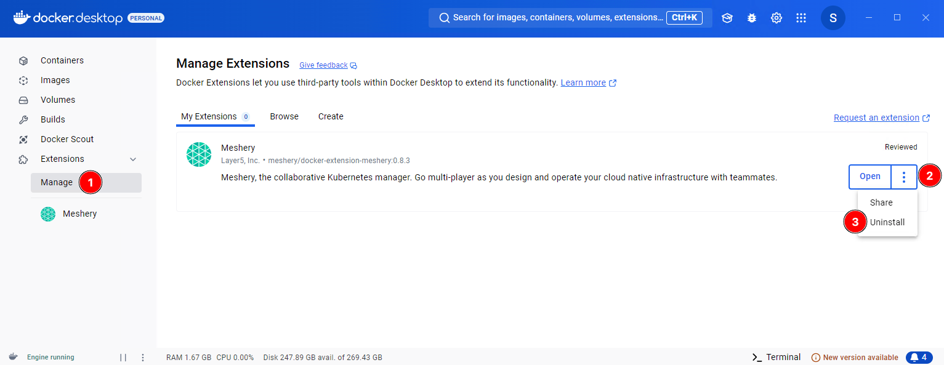Open the Meshery extension options menu
Image resolution: width=944 pixels, height=365 pixels.
coord(903,177)
